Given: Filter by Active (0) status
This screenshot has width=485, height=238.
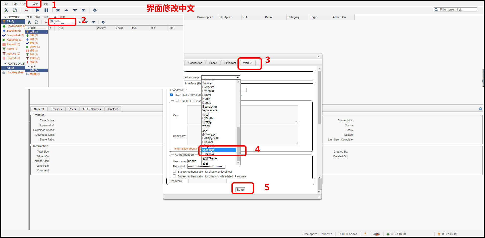Looking at the screenshot, I should click(10, 49).
